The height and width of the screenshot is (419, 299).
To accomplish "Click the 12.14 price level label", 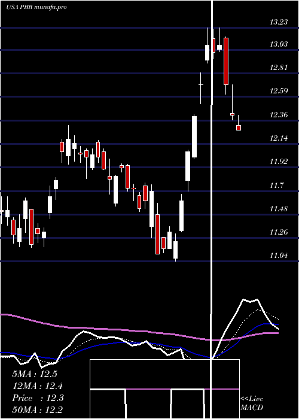I will coord(279,138).
